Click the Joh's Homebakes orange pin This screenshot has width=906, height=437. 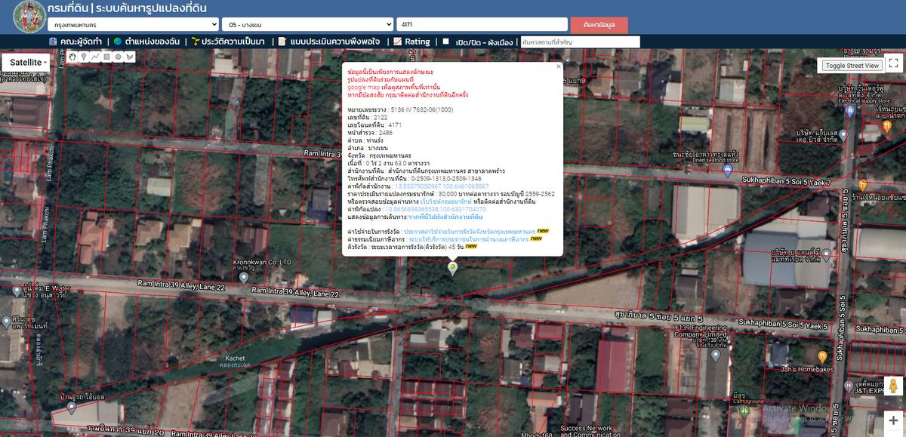click(821, 355)
